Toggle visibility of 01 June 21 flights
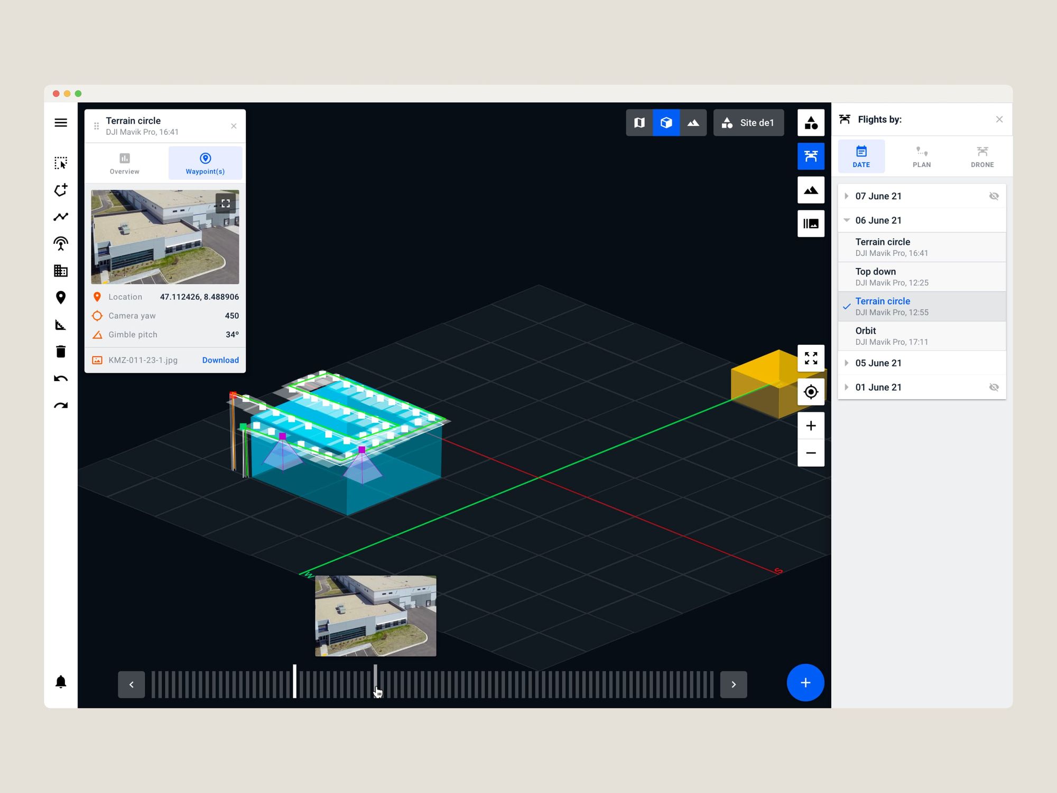The image size is (1057, 793). 994,388
